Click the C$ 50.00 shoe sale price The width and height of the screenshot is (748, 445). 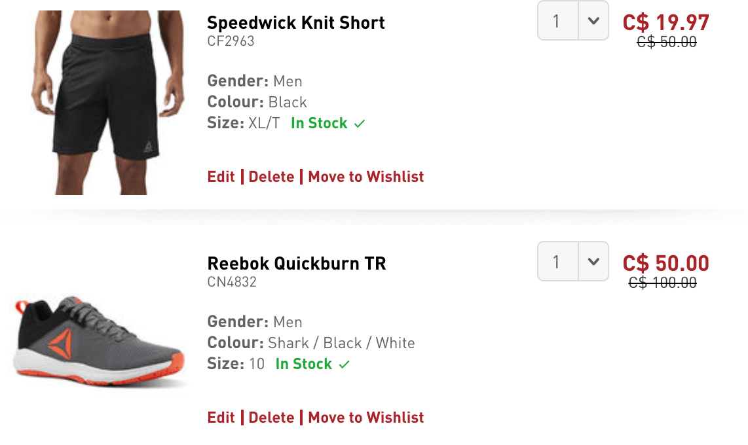click(x=666, y=263)
